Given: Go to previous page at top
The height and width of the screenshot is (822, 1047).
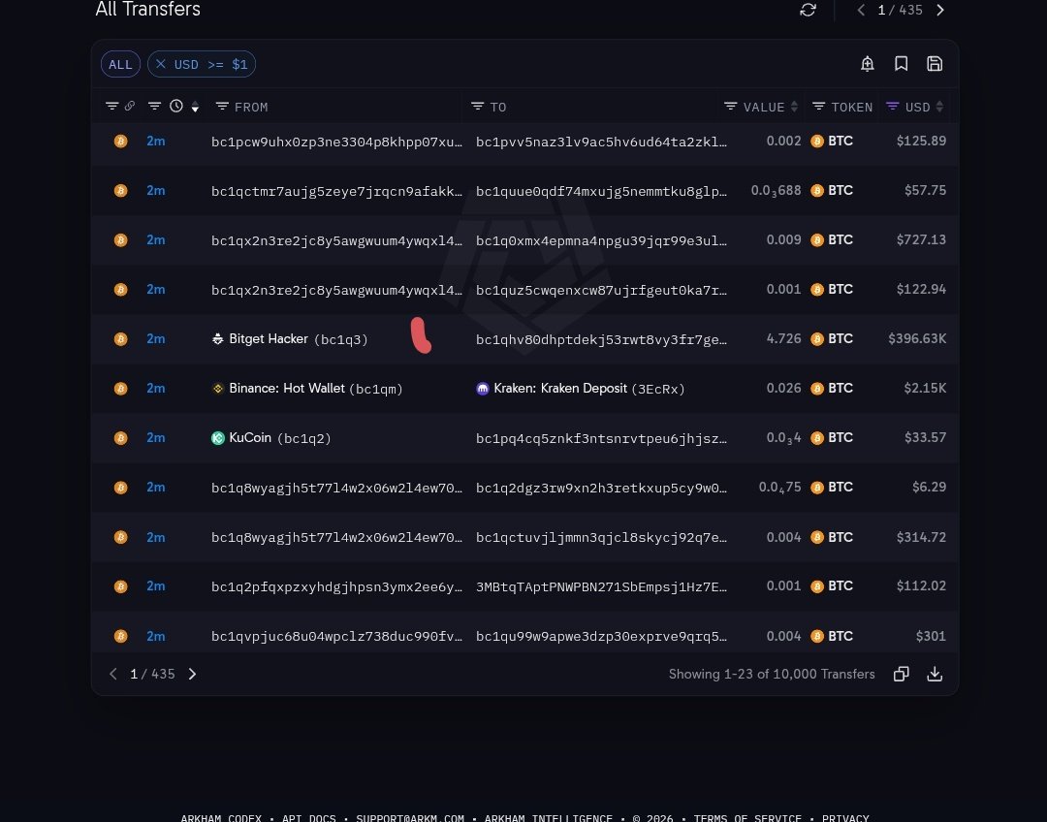Looking at the screenshot, I should point(861,10).
